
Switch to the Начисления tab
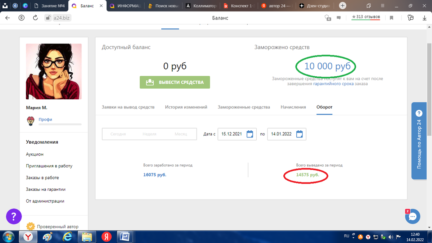tap(293, 107)
